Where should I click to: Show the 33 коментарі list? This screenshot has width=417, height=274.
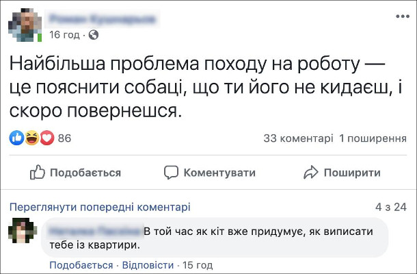[x=298, y=138]
